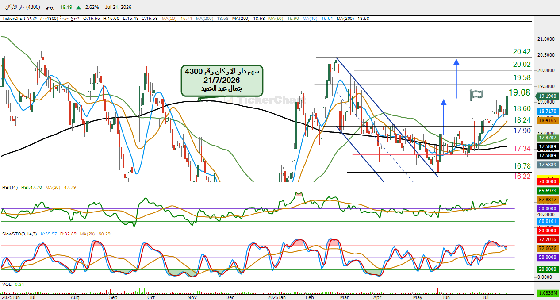Click the green annotation callout box
This screenshot has width=560, height=300.
[x=222, y=80]
